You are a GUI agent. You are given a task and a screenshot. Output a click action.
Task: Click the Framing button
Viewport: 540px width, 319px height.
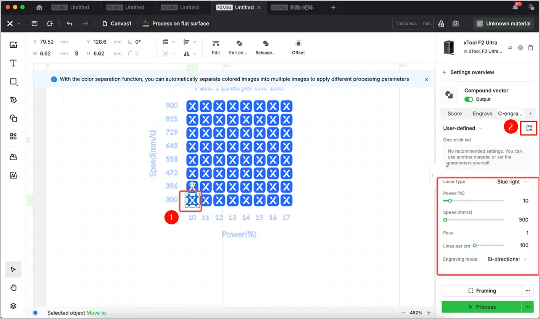482,291
